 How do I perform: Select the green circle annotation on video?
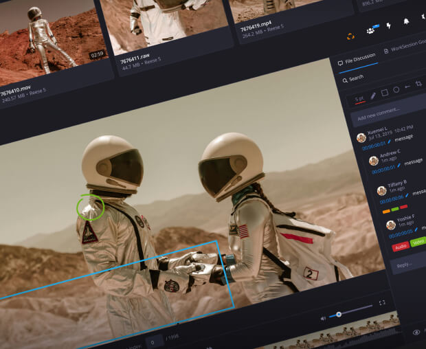91,207
